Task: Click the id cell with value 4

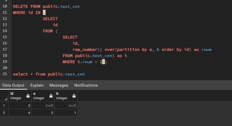Action: 20,113
